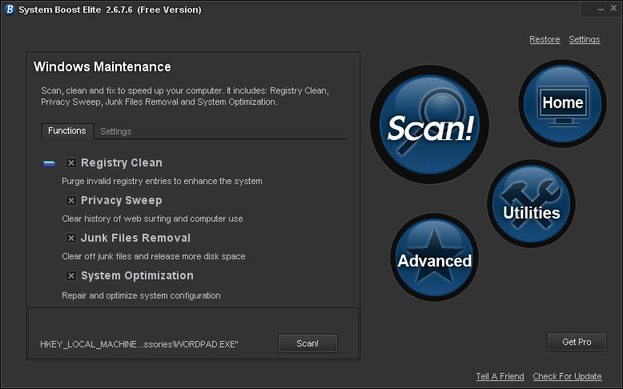623x389 pixels.
Task: Click 'Clear off junk files' description
Action: tap(154, 257)
